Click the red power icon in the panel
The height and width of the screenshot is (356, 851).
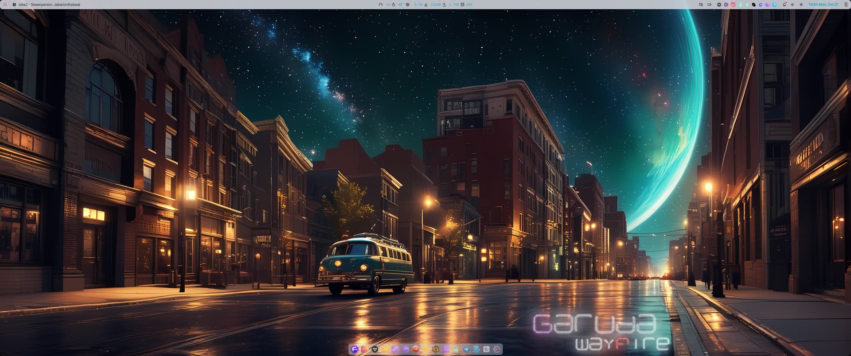(5, 4)
